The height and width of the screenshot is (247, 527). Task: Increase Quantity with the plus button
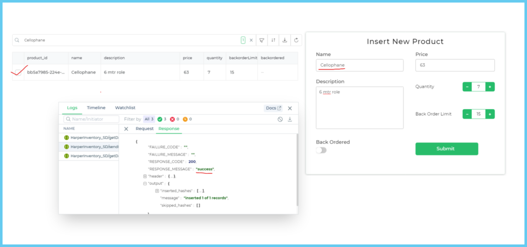point(490,87)
